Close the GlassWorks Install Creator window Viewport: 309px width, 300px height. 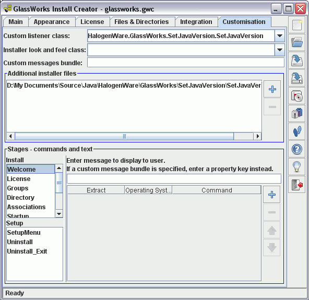[300, 9]
